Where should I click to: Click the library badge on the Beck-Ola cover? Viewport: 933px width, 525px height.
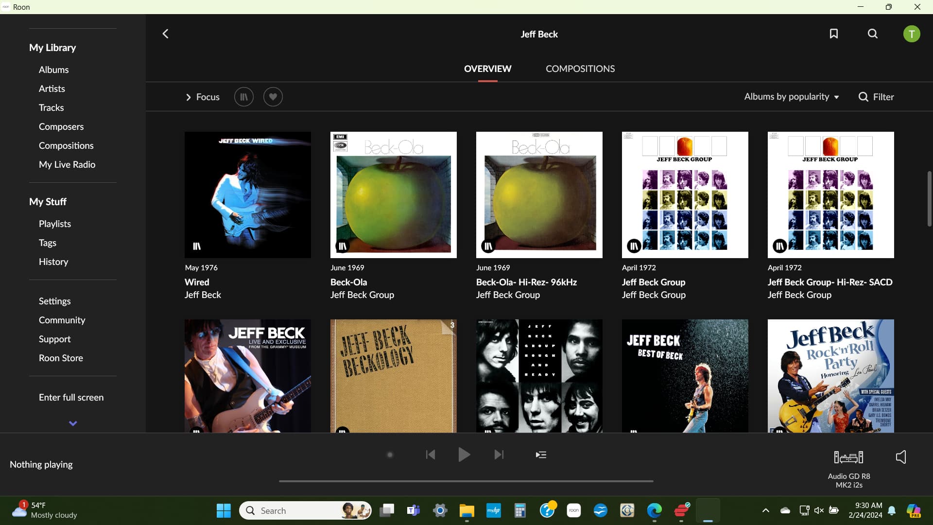tap(342, 246)
